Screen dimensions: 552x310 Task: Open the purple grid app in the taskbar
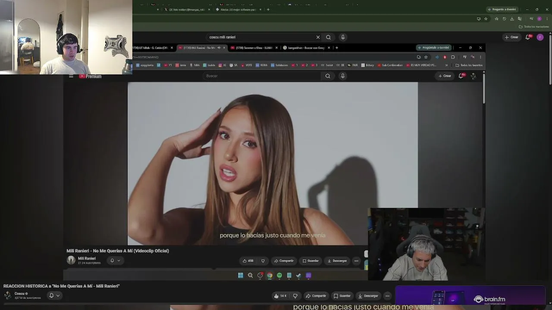click(x=308, y=276)
